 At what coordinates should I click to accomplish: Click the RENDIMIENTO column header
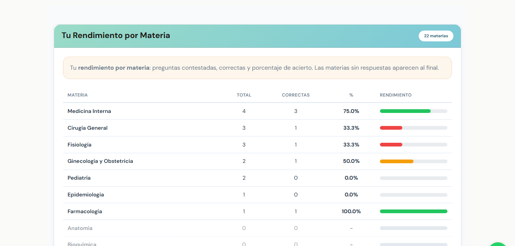(x=396, y=95)
